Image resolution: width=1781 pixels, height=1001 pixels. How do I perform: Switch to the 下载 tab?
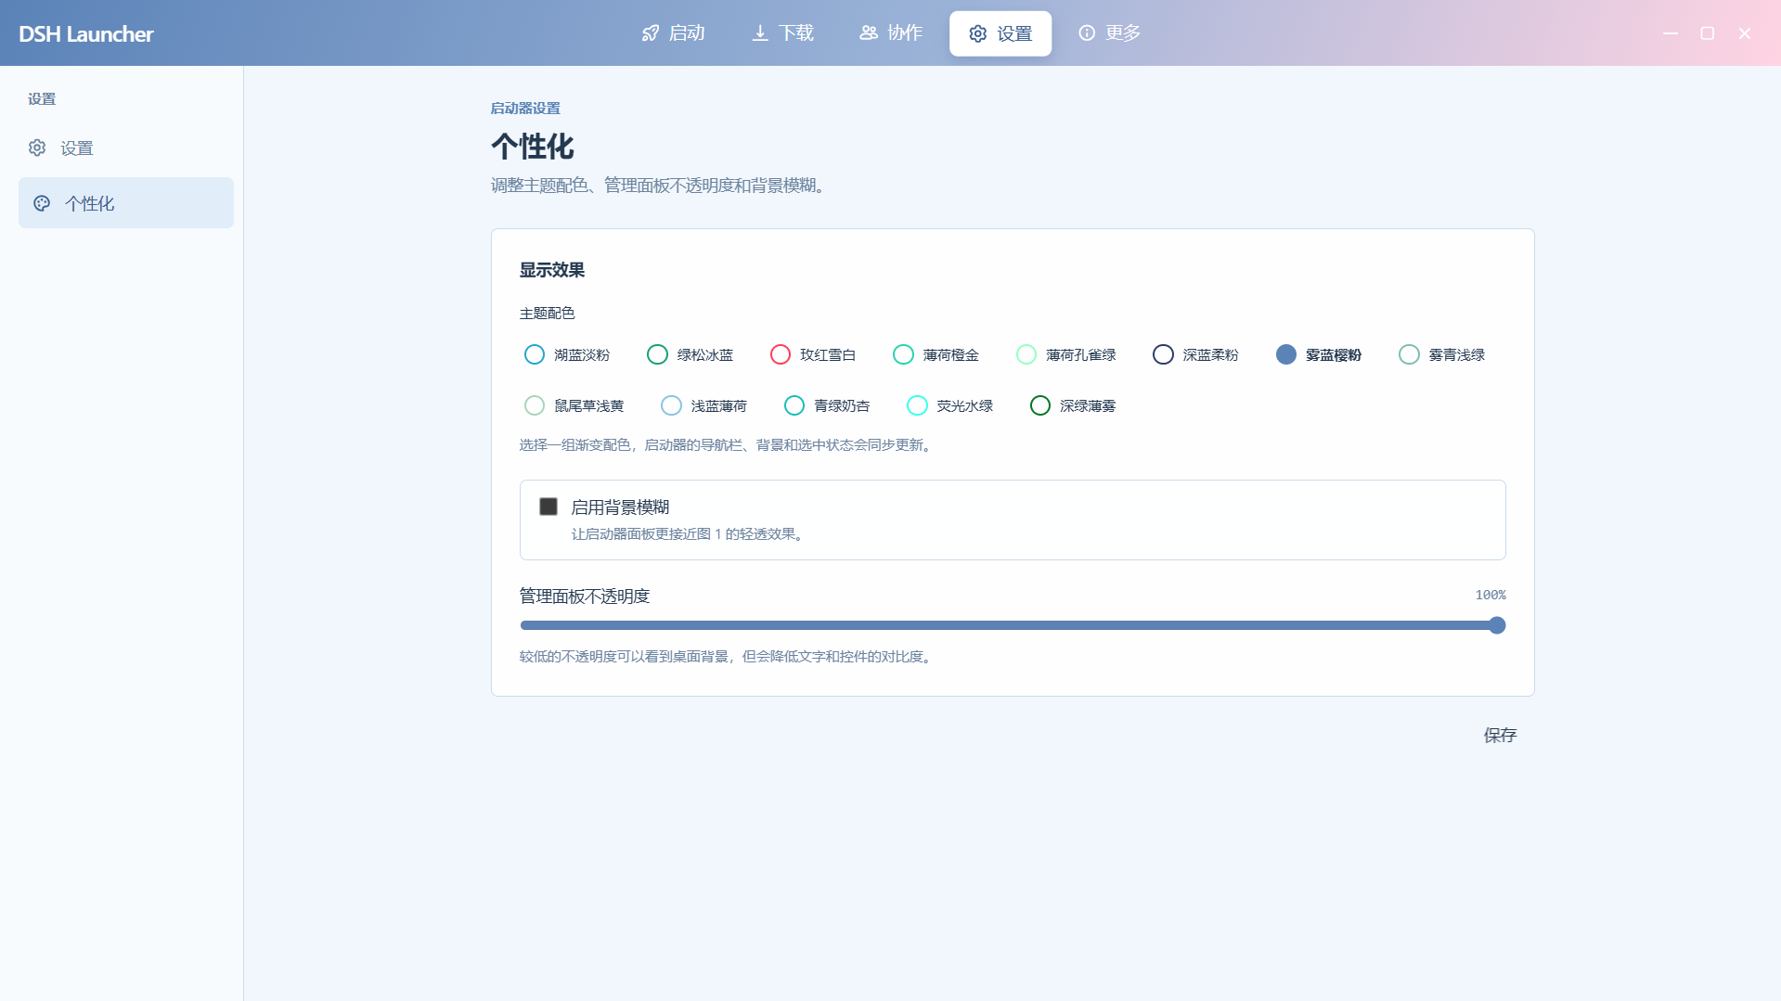pos(782,33)
